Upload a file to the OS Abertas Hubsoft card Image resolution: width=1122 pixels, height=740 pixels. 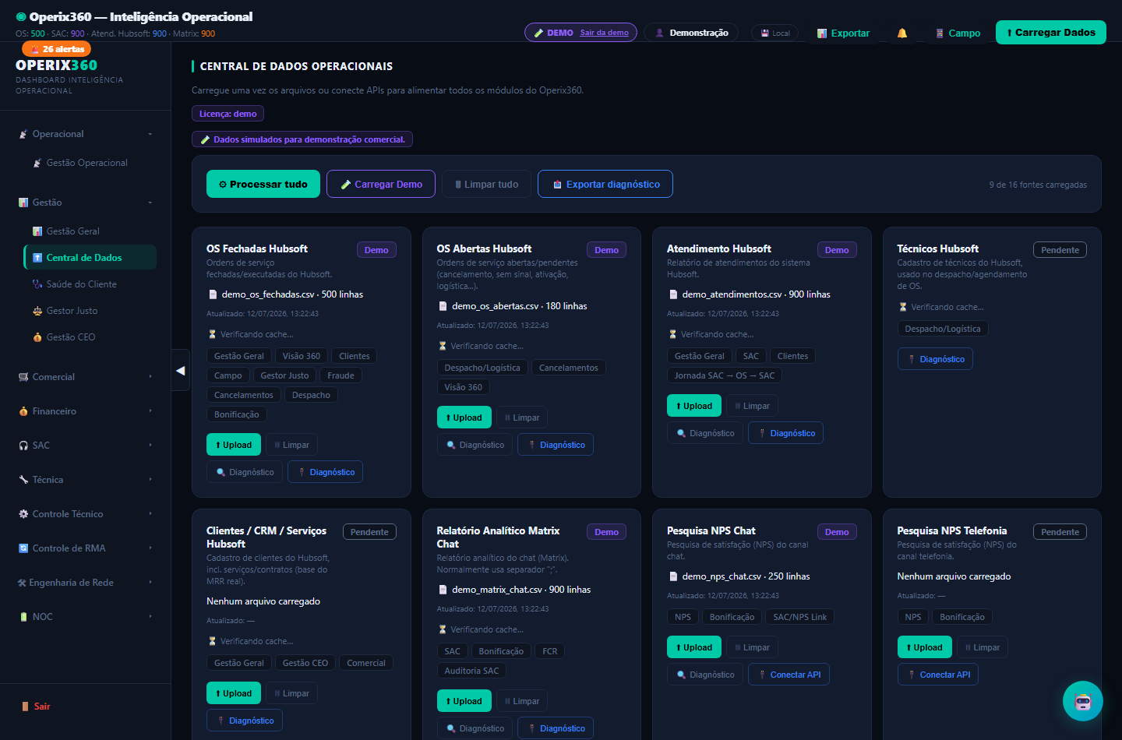click(464, 418)
